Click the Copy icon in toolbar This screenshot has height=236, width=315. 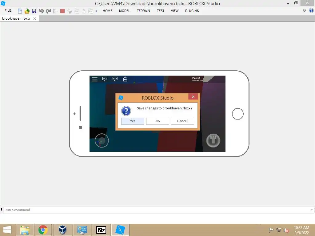coord(77,11)
